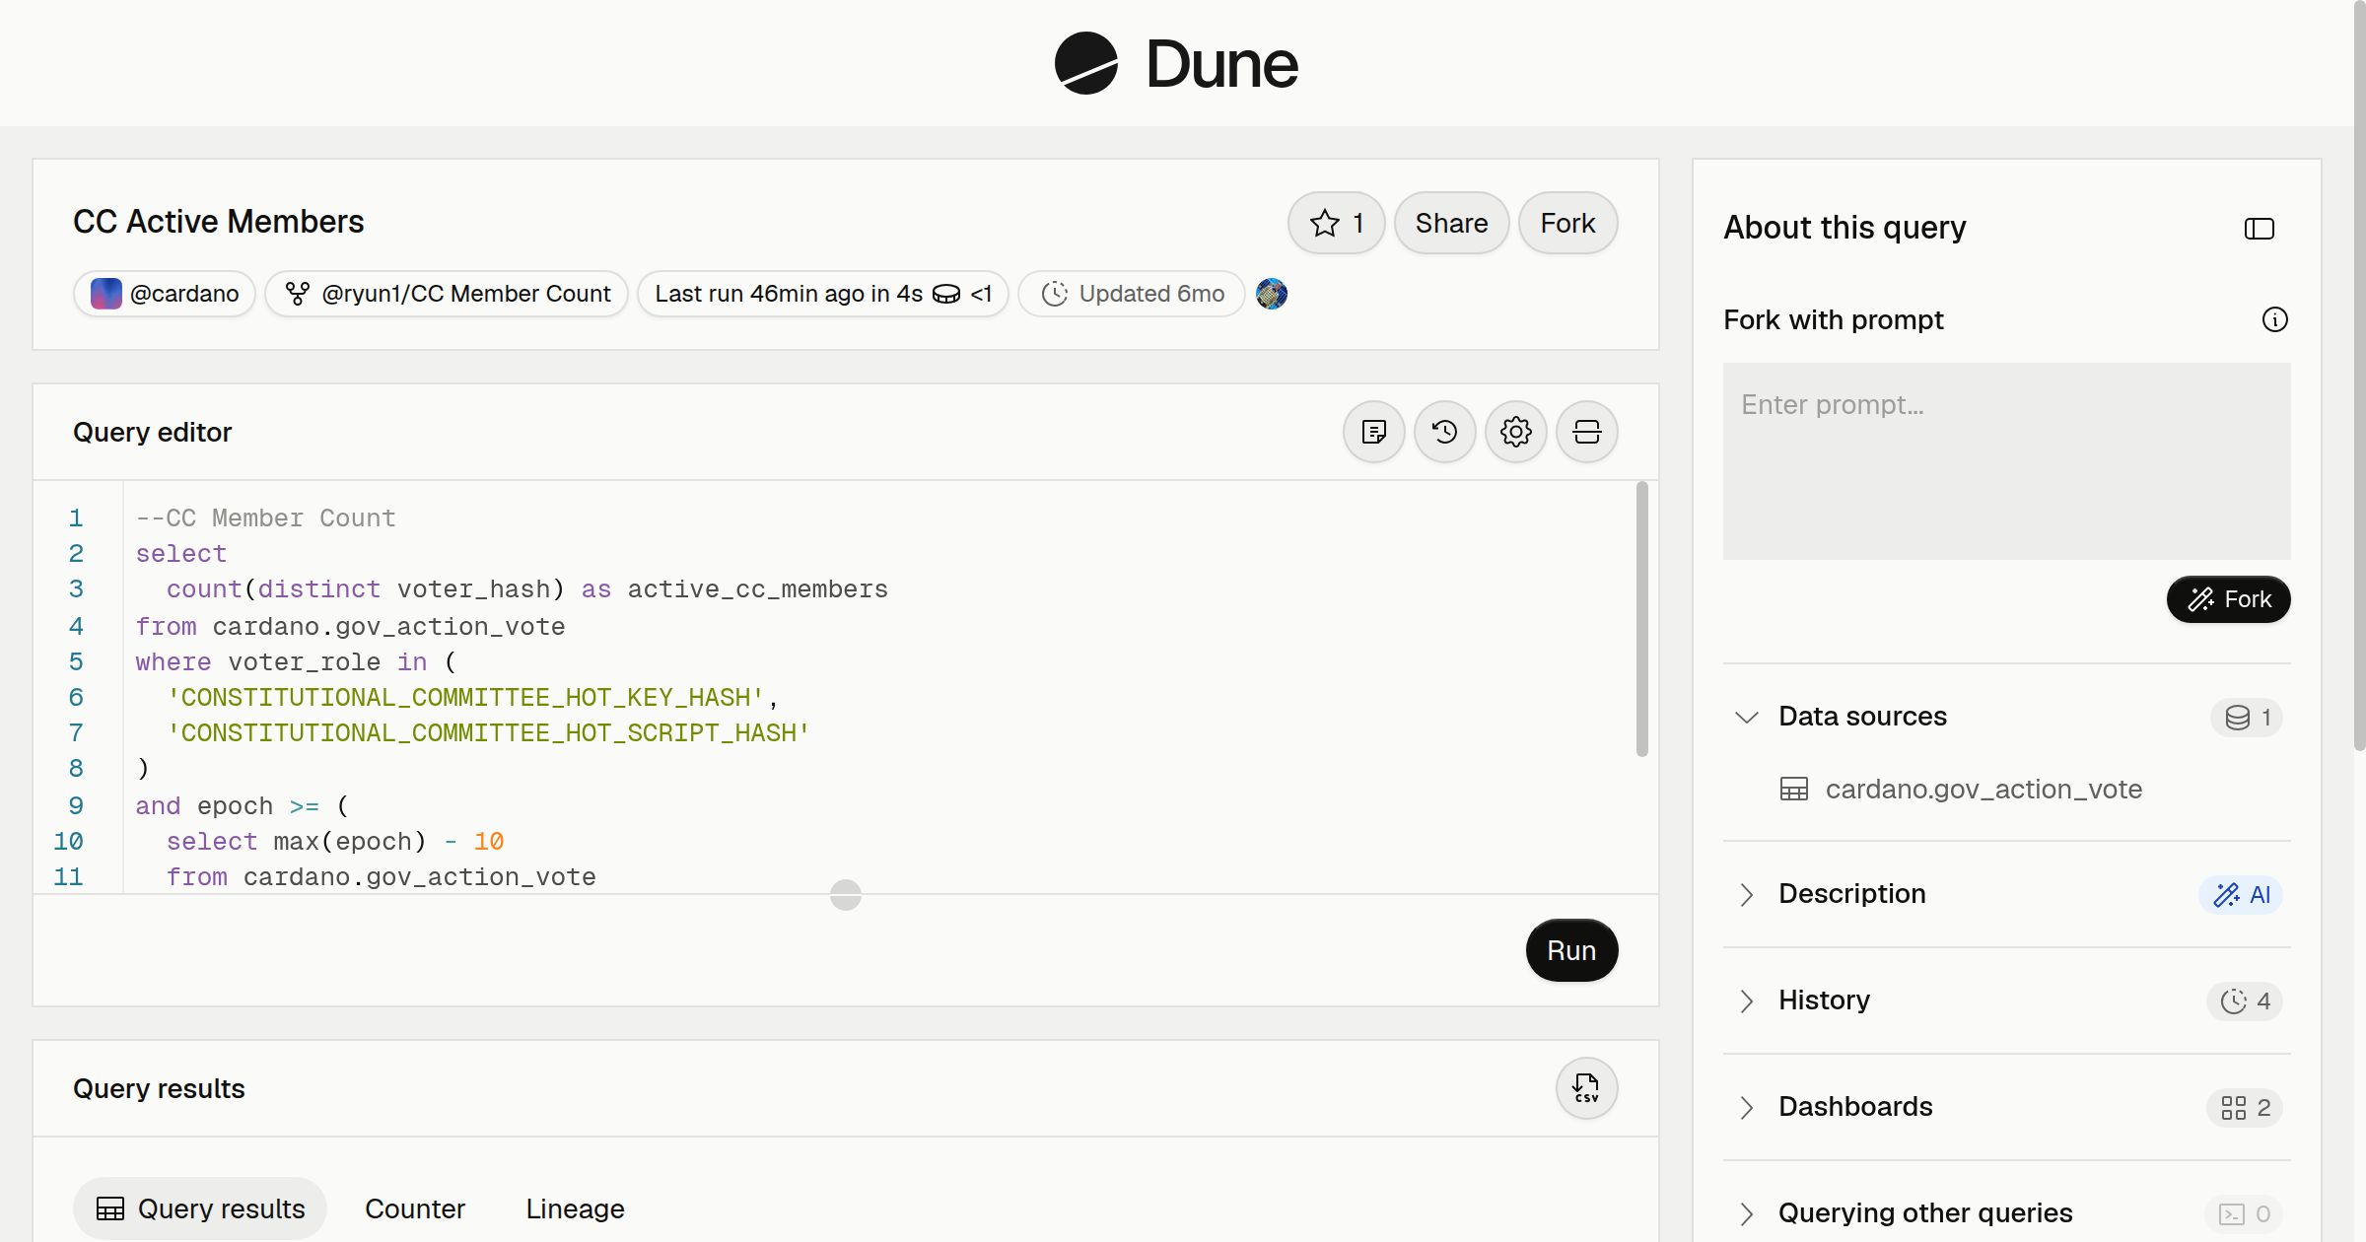Image resolution: width=2366 pixels, height=1242 pixels.
Task: Click the contributor avatar next to Updated 6mo
Action: (1272, 294)
